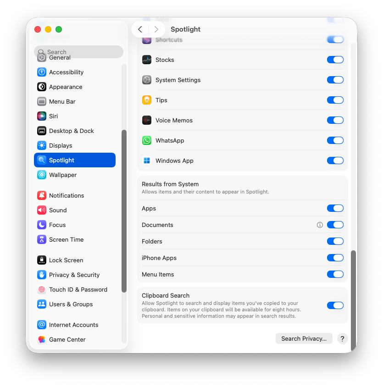The height and width of the screenshot is (387, 383).
Task: Click the help question mark button
Action: tap(342, 338)
